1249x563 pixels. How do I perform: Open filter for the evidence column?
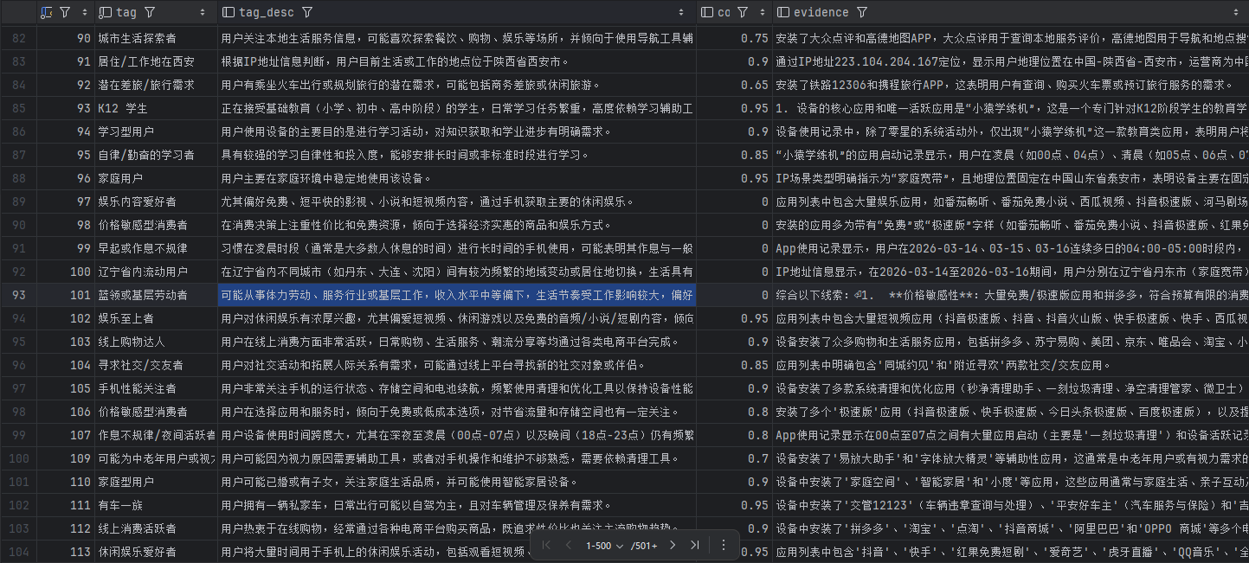[862, 12]
